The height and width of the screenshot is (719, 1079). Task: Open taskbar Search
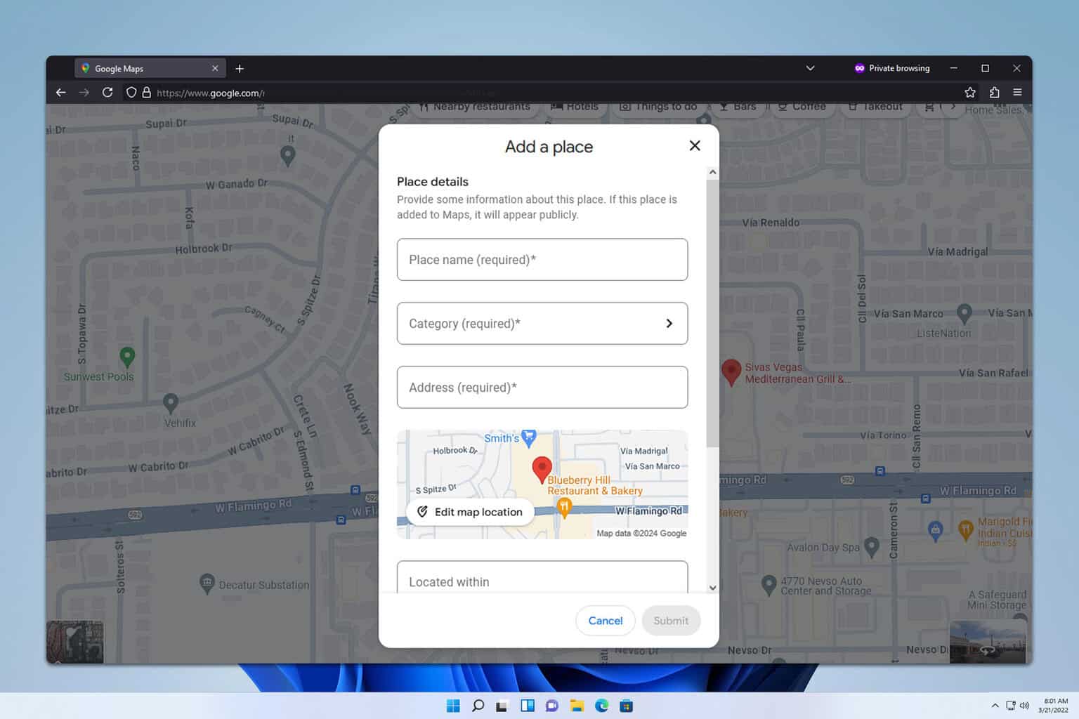click(x=478, y=706)
